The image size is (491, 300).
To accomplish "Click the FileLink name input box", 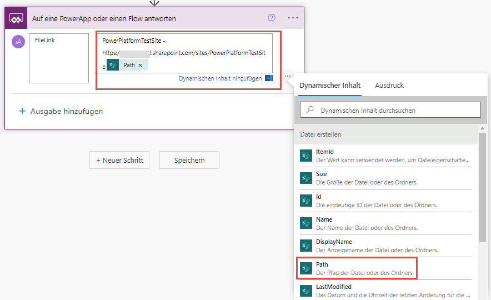I will click(x=59, y=58).
